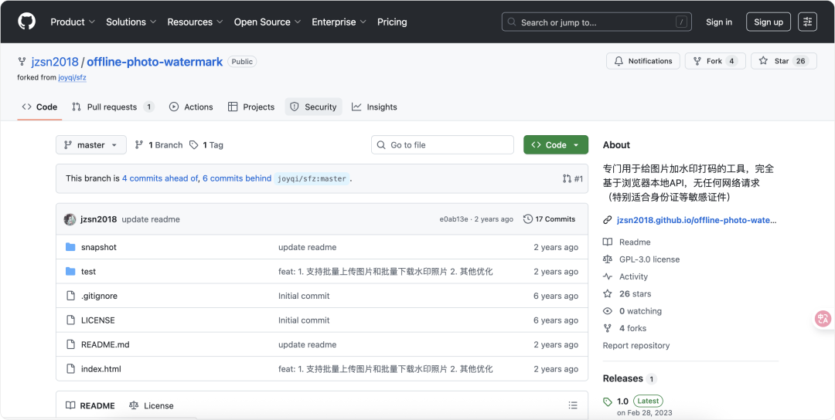Expand the Resources menu
The image size is (835, 420).
click(195, 22)
